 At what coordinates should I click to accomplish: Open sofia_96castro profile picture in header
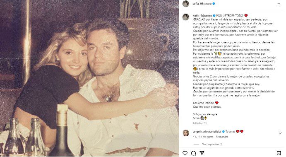(186, 4)
